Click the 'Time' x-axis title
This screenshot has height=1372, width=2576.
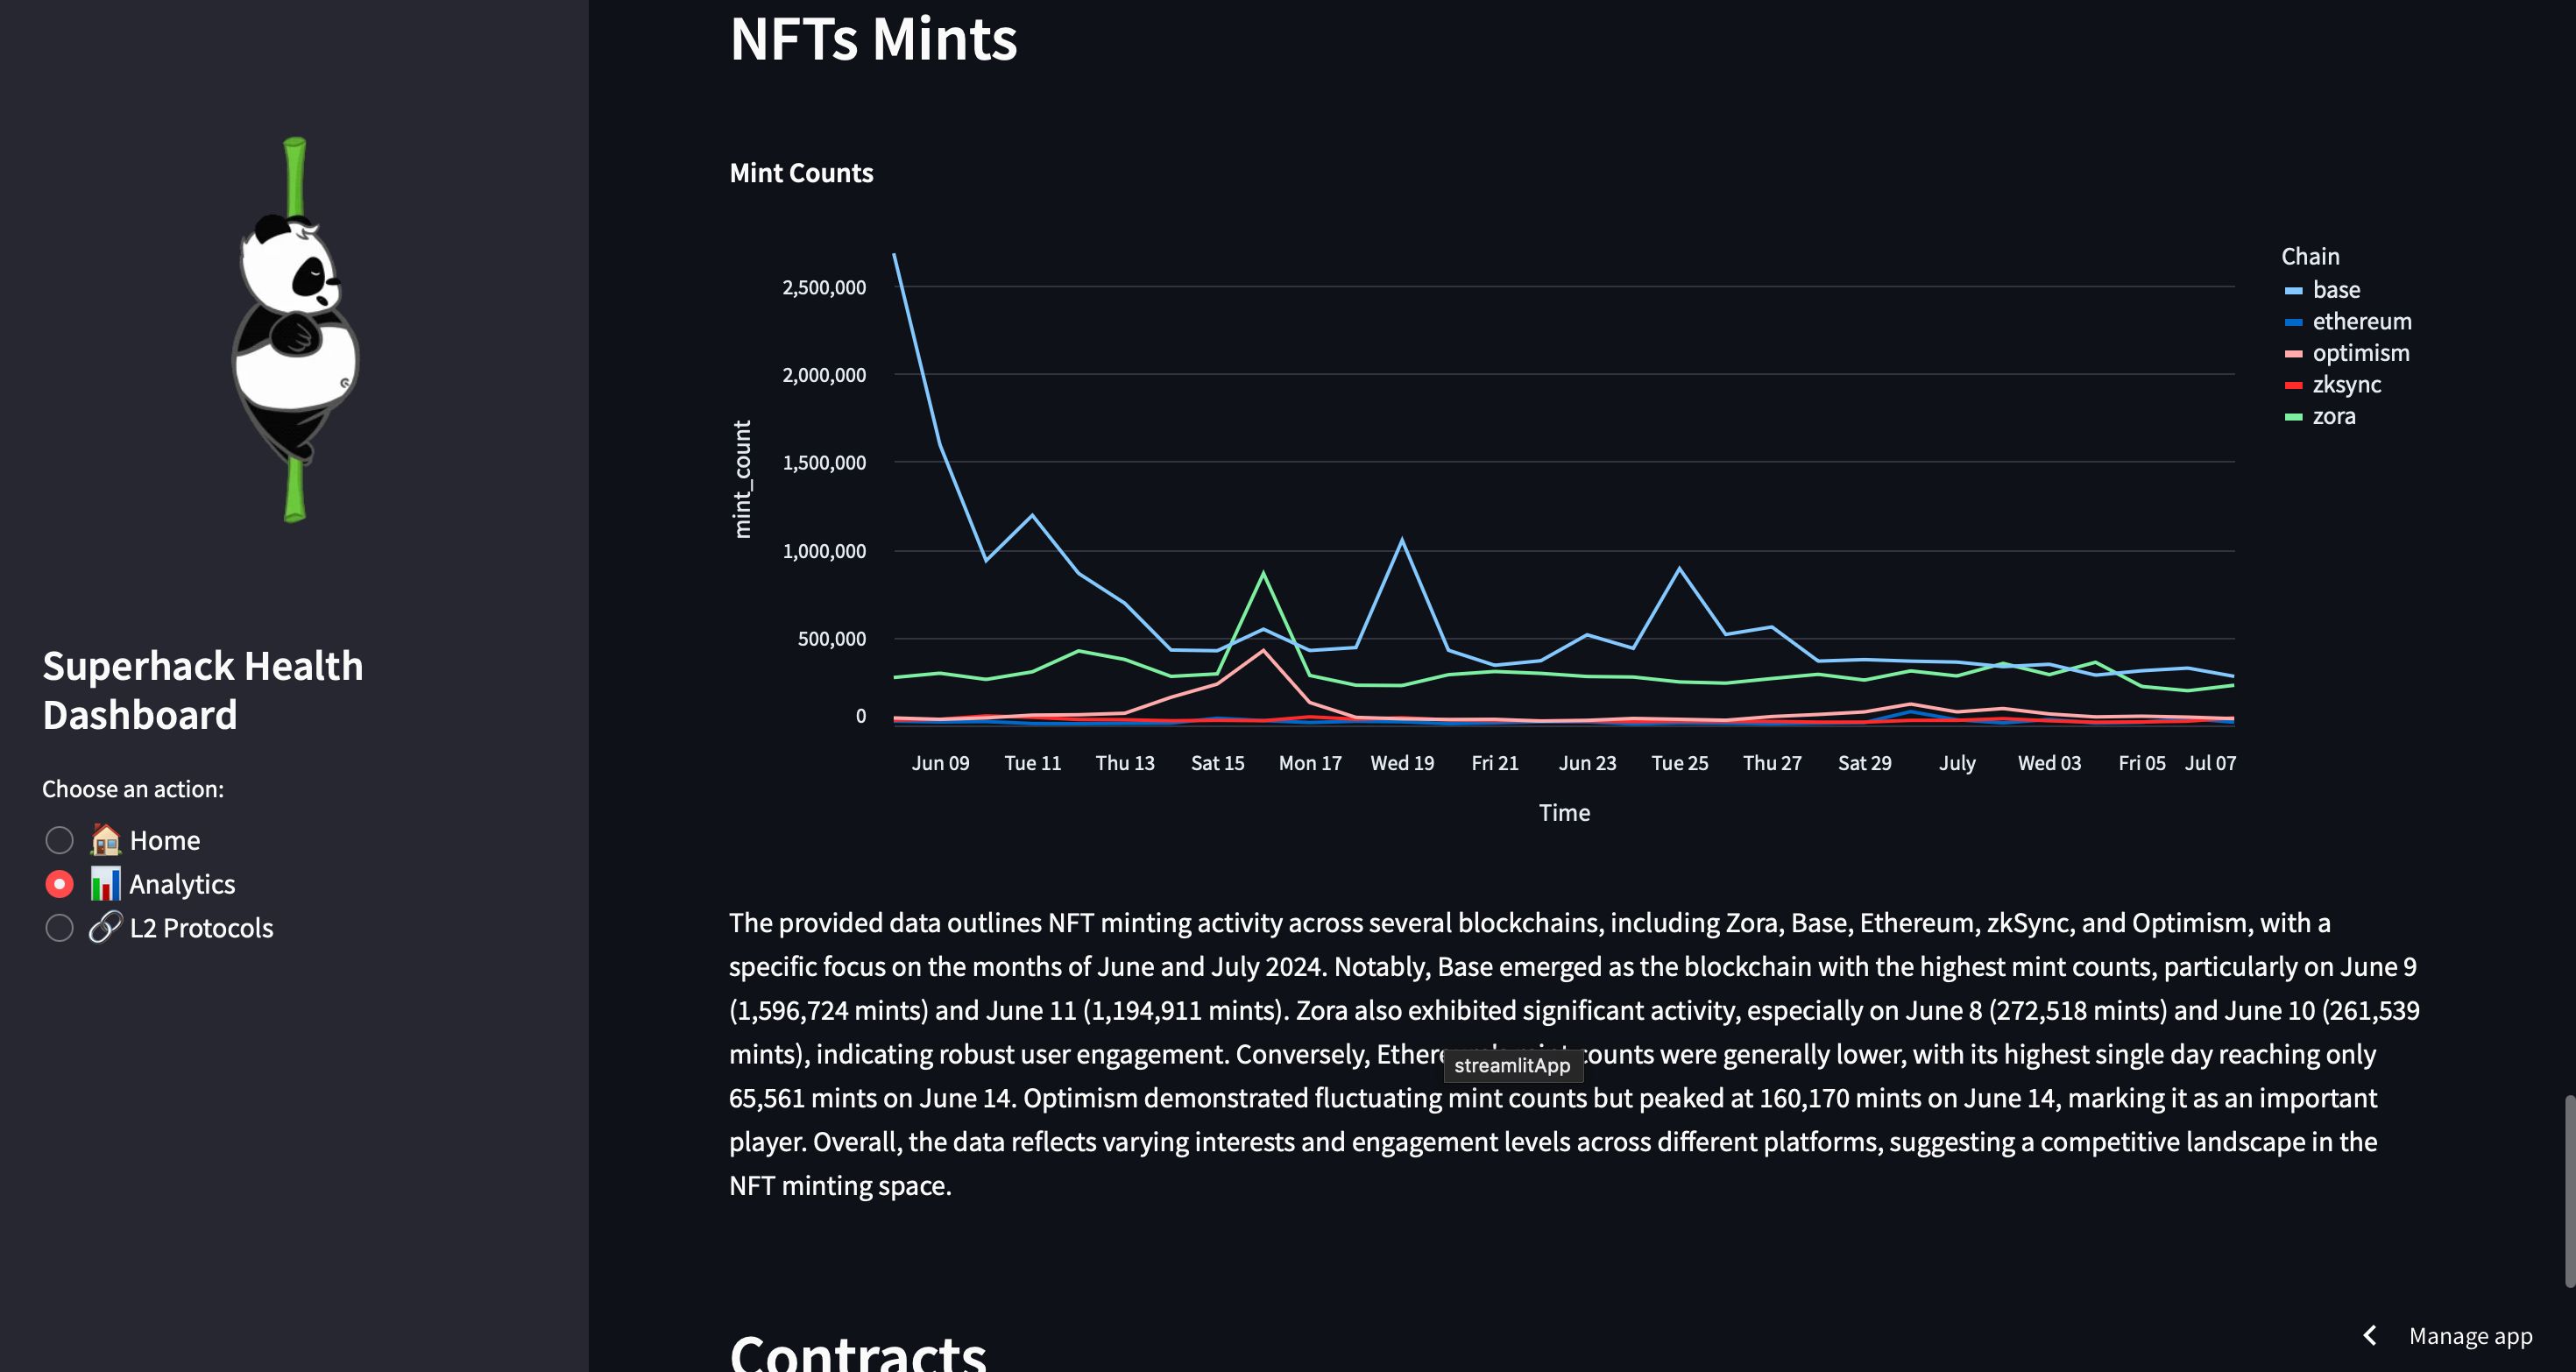pyautogui.click(x=1564, y=813)
